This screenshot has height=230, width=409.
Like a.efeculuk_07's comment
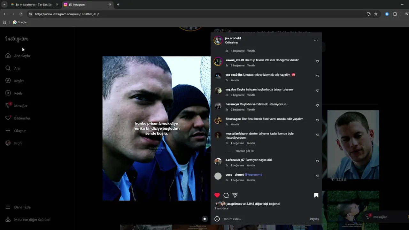pyautogui.click(x=317, y=161)
